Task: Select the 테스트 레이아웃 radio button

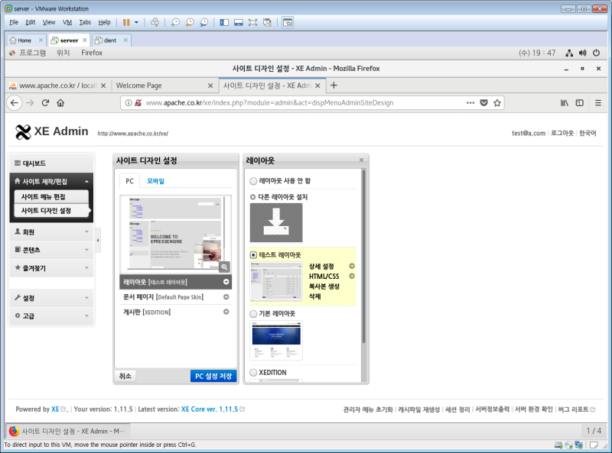Action: click(253, 255)
